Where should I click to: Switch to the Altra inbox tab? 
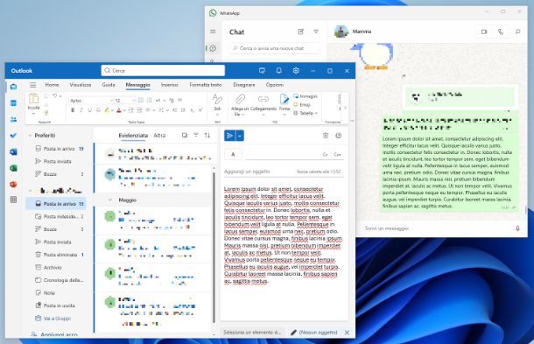159,136
